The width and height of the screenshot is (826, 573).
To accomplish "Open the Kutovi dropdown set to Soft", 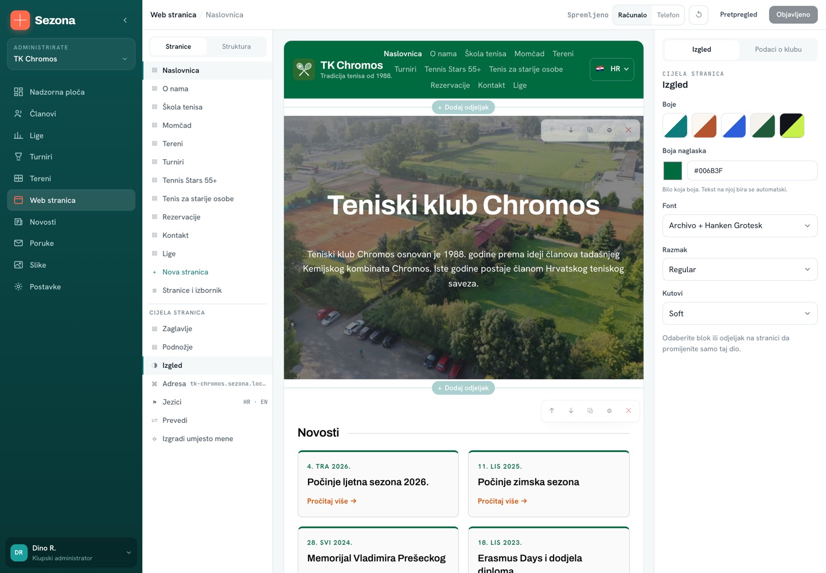I will 740,314.
